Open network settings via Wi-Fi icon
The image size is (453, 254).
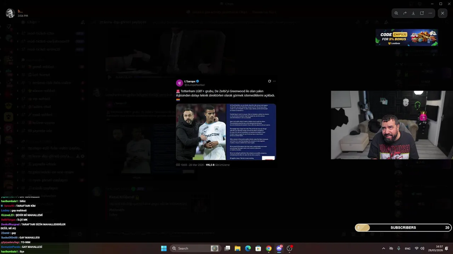pos(417,248)
